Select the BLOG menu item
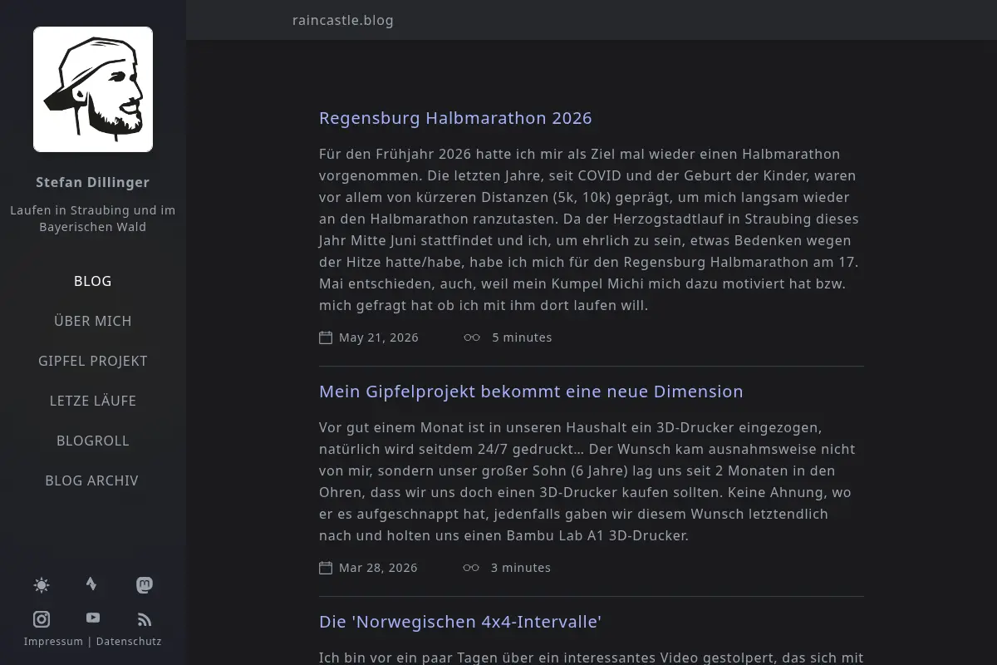Image resolution: width=997 pixels, height=665 pixels. pyautogui.click(x=93, y=281)
